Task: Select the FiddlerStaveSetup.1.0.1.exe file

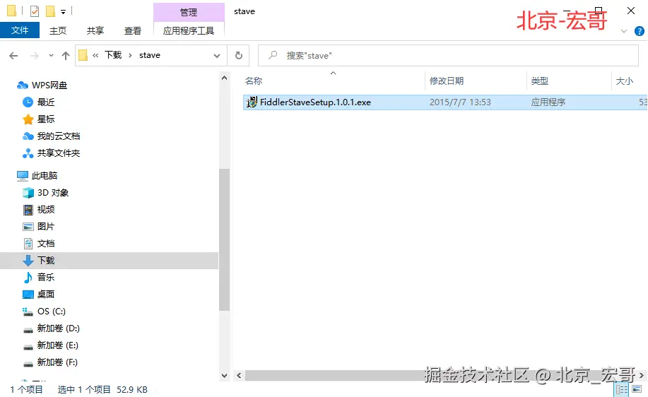Action: pos(315,102)
